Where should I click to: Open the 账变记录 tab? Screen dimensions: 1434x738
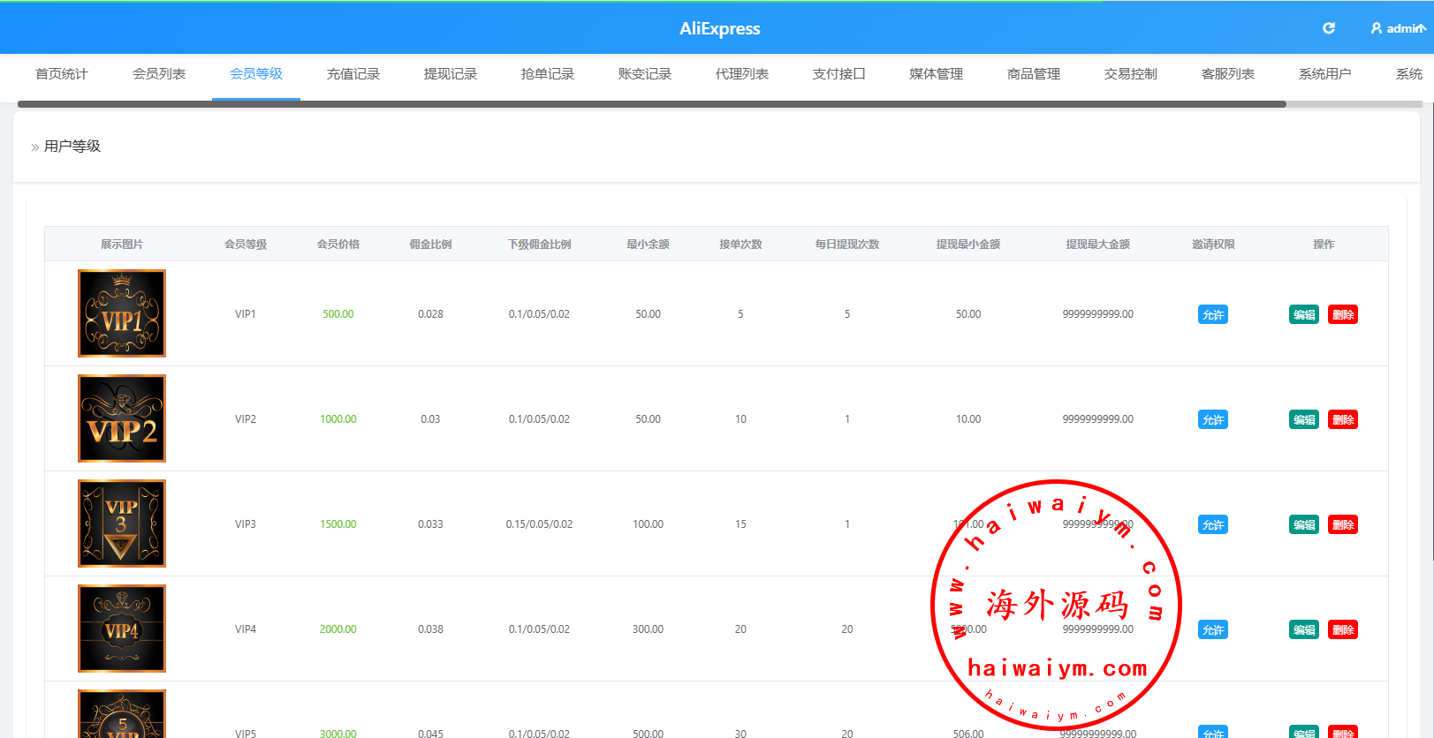[645, 74]
